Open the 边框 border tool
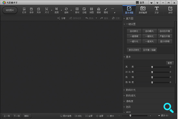The height and width of the screenshot is (119, 182). [84, 10]
